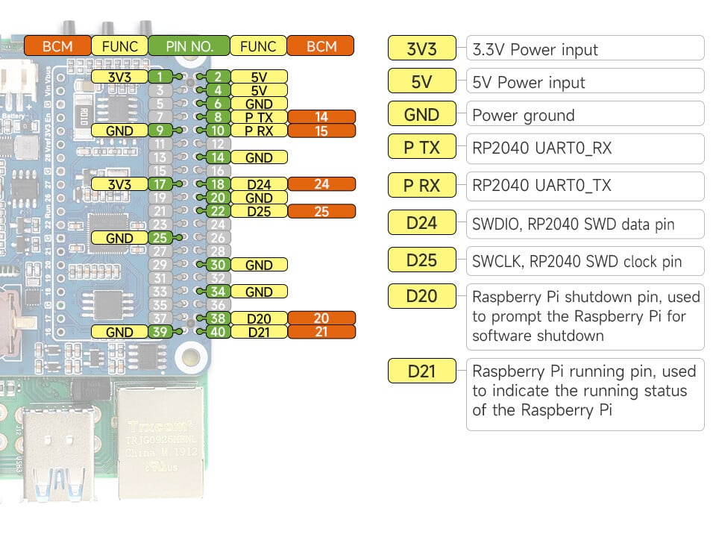The width and height of the screenshot is (716, 537).
Task: Select the orange BCM 20 beside pin 38
Action: pos(321,318)
